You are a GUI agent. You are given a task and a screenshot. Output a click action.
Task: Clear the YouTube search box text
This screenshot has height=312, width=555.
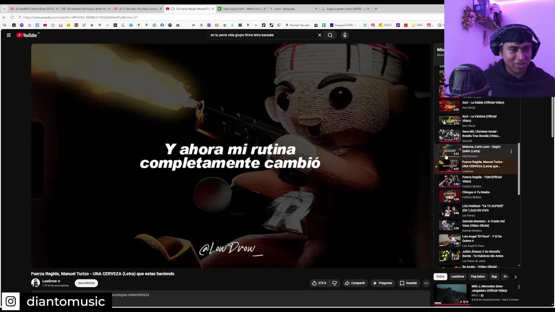[x=320, y=35]
